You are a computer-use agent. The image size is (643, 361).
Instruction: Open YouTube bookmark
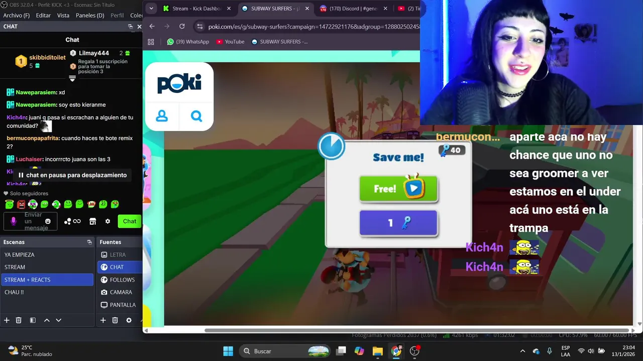pyautogui.click(x=230, y=42)
